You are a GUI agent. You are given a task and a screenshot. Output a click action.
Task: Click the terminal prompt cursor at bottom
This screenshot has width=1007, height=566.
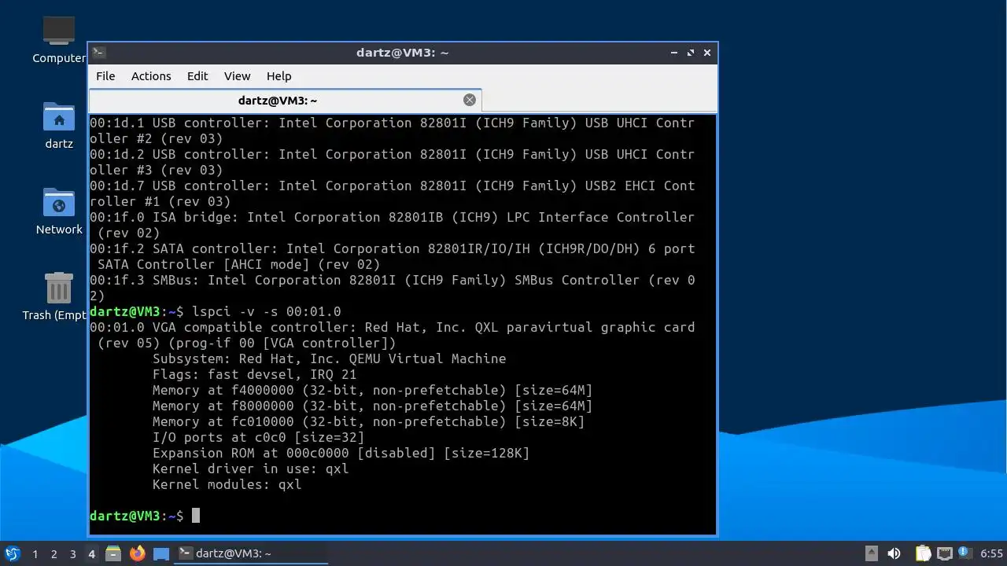click(x=196, y=516)
